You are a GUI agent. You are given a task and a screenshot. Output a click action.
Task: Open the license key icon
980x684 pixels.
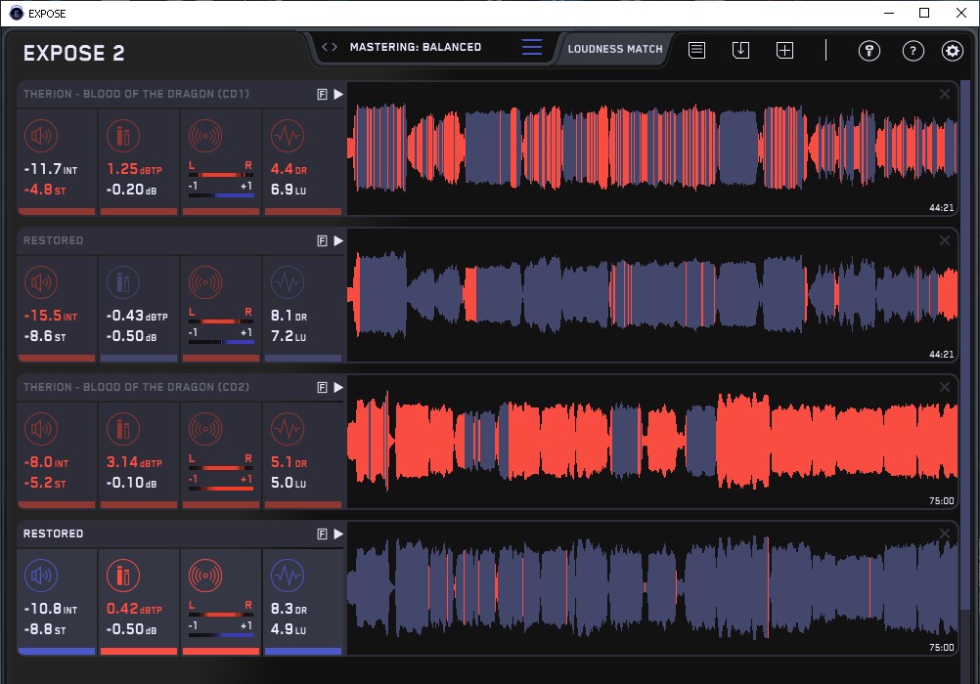point(869,51)
